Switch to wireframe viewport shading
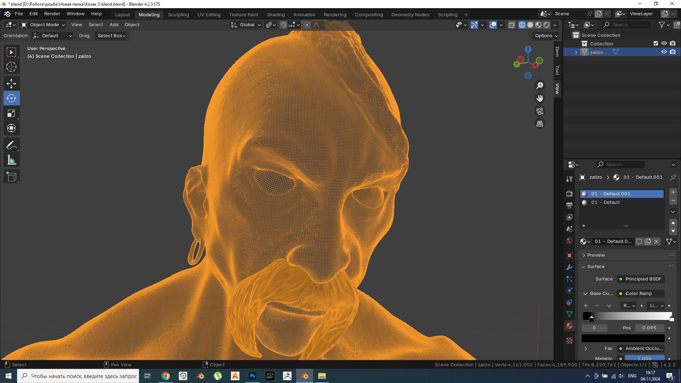The image size is (681, 383). 522,25
